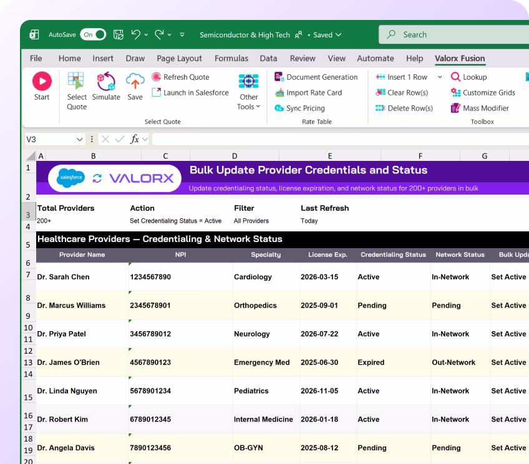Click Insert 1 Row
Image resolution: width=529 pixels, height=464 pixels.
pos(402,77)
